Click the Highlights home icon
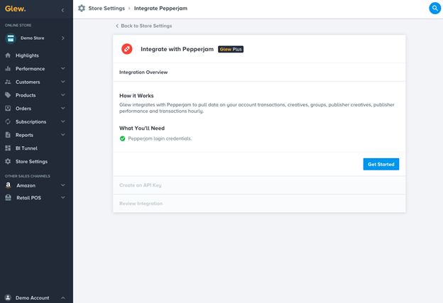Screen dimensions: 443x303 click(8, 55)
